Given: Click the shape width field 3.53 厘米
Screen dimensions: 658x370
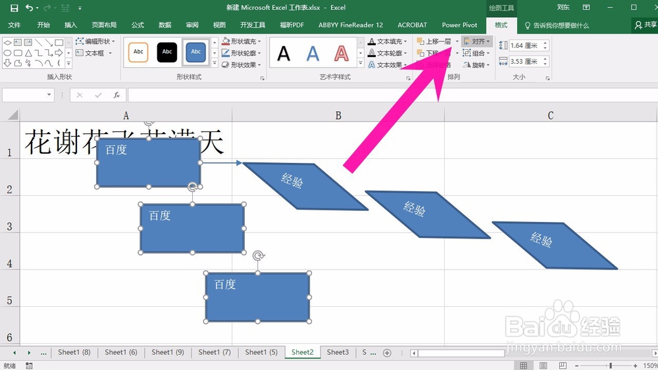Looking at the screenshot, I should (525, 62).
